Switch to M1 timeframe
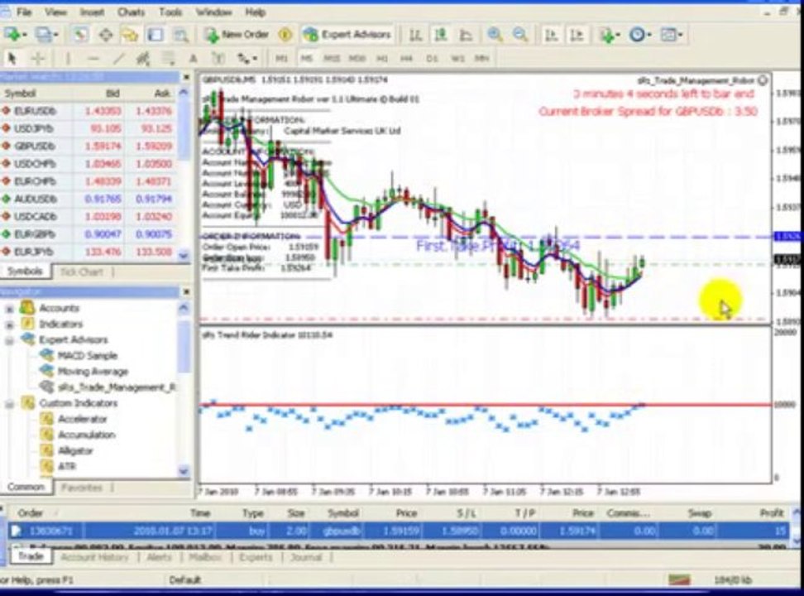This screenshot has height=596, width=804. (x=281, y=59)
